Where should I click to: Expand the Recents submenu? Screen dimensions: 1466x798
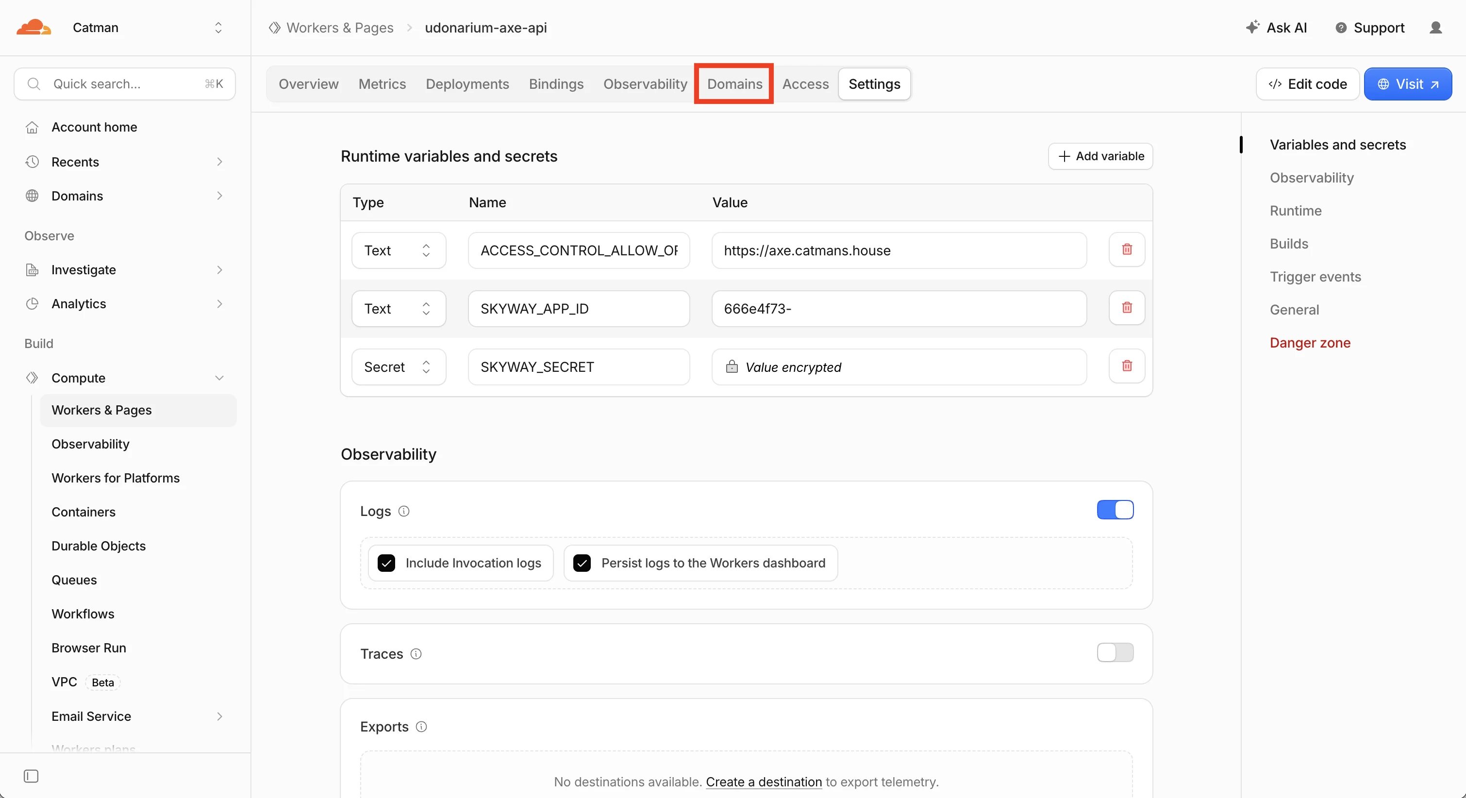point(220,162)
